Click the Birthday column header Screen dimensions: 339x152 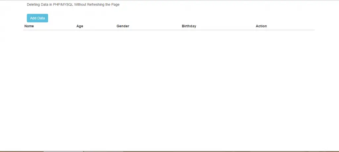(x=189, y=26)
